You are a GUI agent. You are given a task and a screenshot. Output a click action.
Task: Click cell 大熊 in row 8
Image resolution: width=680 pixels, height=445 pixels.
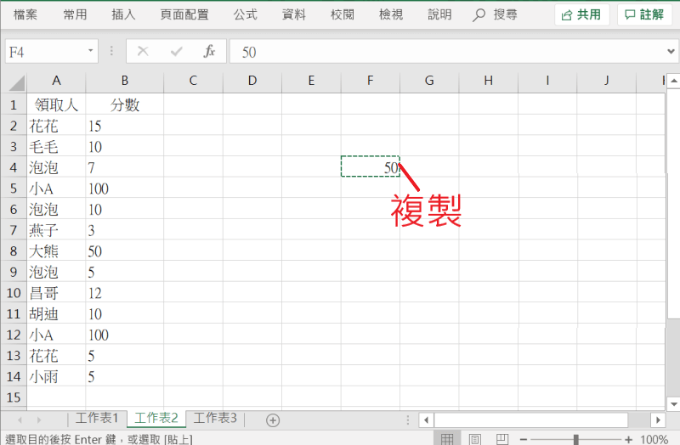pos(56,251)
